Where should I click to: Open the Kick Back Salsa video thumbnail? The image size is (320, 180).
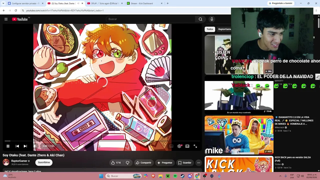(239, 164)
